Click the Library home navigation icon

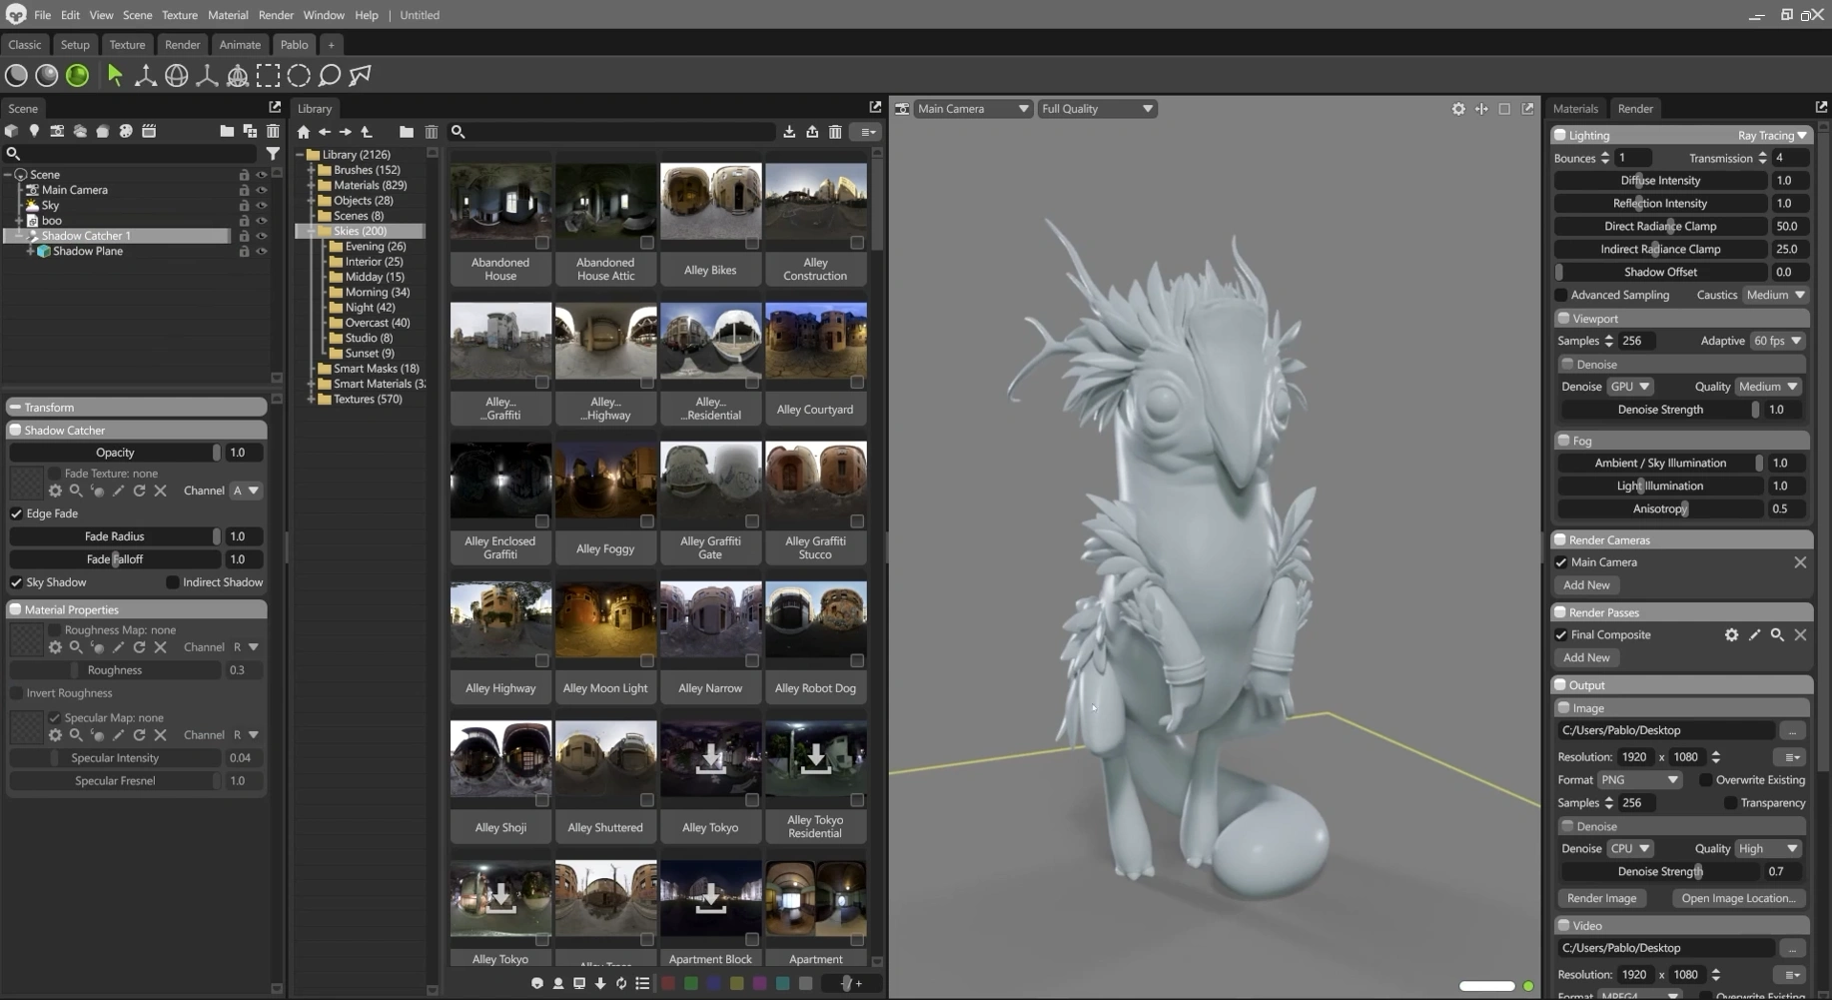tap(304, 132)
